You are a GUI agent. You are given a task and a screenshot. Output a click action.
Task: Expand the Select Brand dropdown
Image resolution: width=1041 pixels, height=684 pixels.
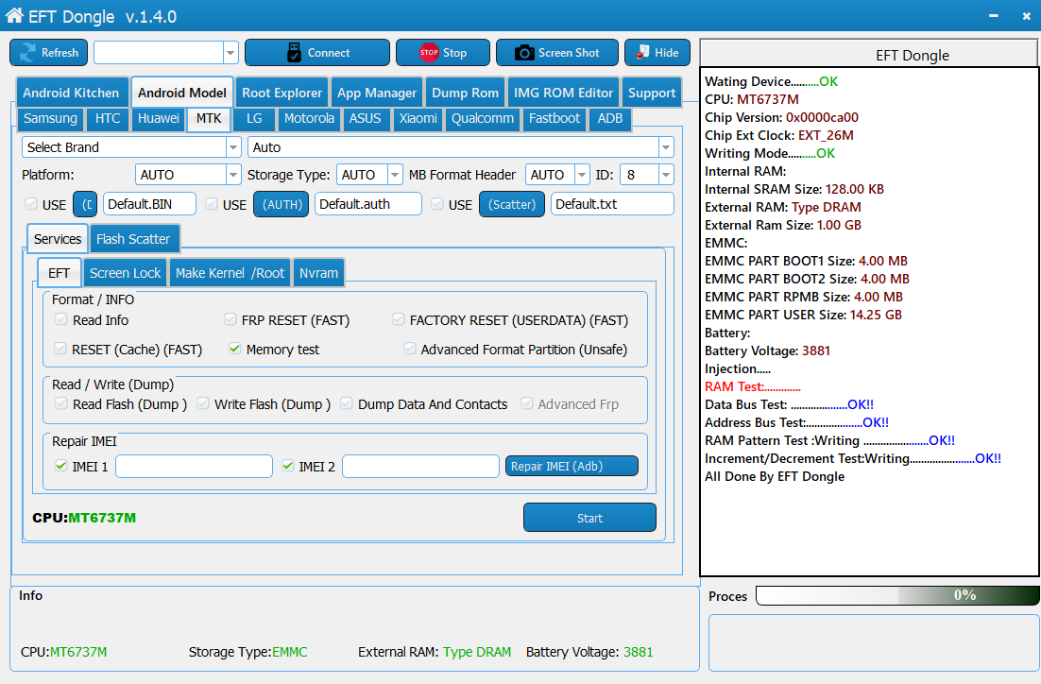pos(233,147)
